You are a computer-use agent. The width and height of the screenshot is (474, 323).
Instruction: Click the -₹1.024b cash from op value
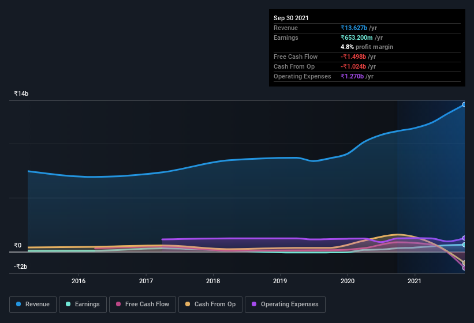click(353, 66)
